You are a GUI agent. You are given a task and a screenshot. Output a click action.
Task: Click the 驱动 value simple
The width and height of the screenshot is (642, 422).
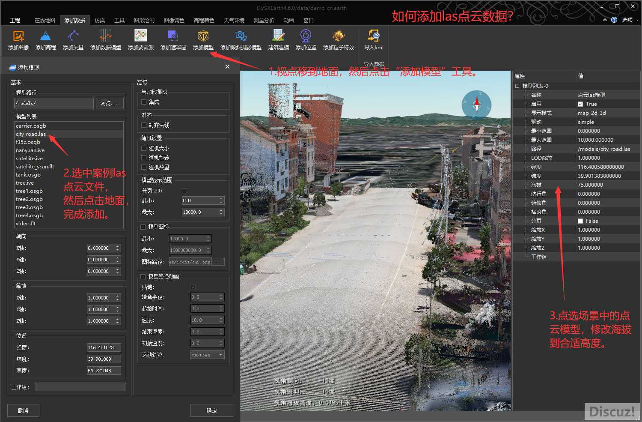point(586,122)
